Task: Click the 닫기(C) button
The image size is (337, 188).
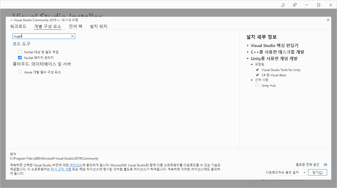Action: [x=317, y=172]
